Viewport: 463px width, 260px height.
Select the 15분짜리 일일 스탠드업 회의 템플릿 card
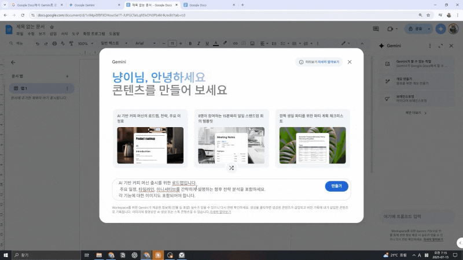(x=231, y=138)
